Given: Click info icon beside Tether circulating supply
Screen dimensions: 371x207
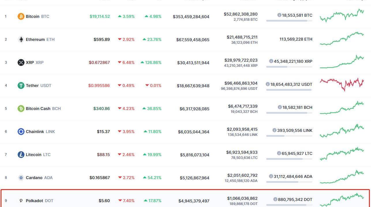Looking at the screenshot, I should tap(268, 84).
